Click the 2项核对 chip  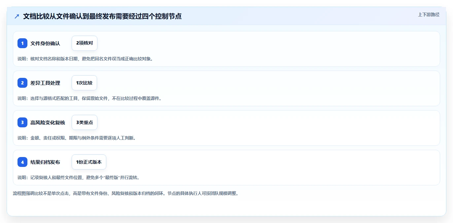tap(85, 43)
